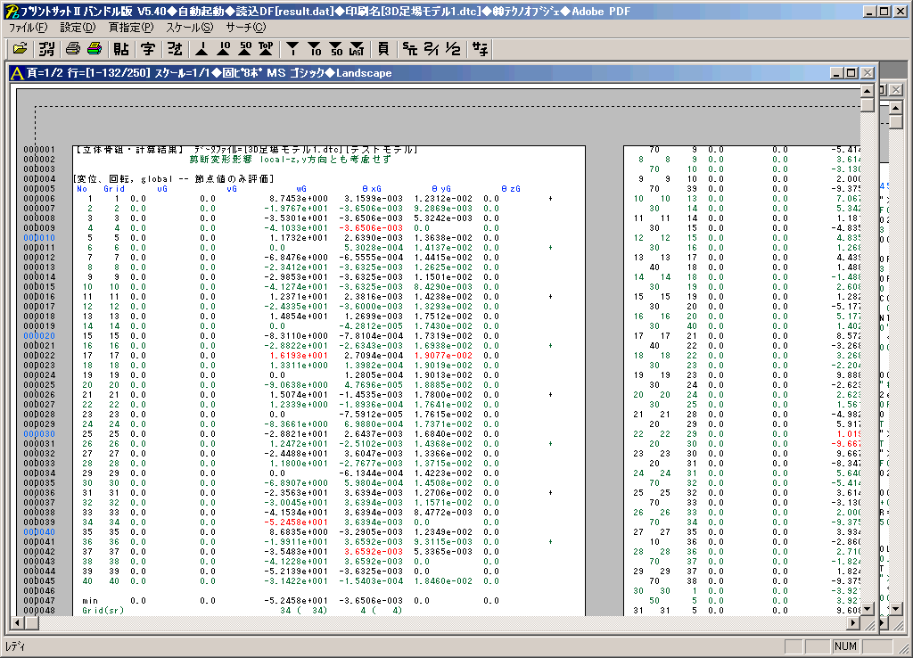The height and width of the screenshot is (658, 913).
Task: Open the サーチ(C) menu
Action: click(x=246, y=28)
